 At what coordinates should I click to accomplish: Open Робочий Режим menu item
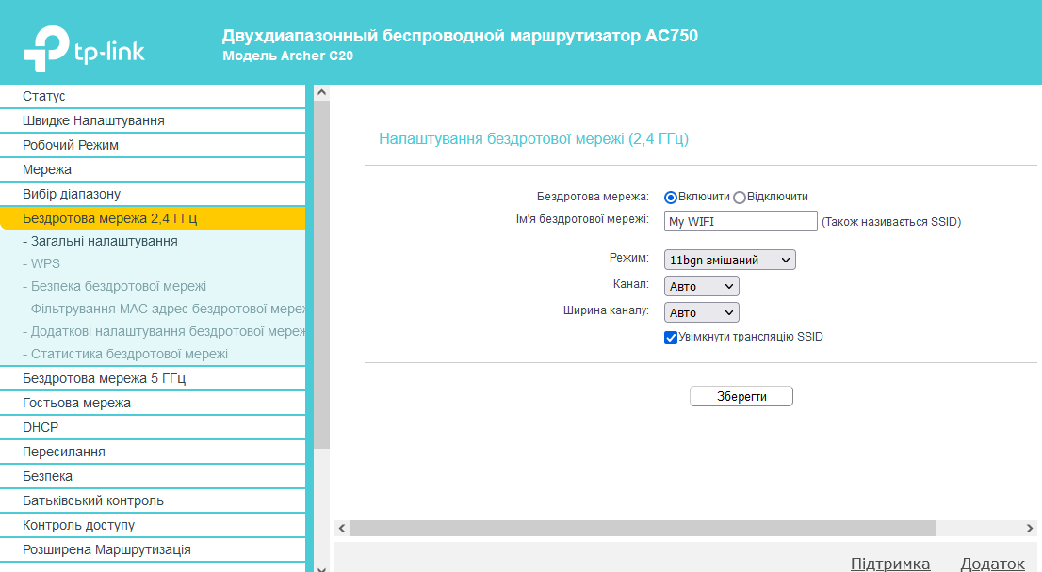pos(153,145)
